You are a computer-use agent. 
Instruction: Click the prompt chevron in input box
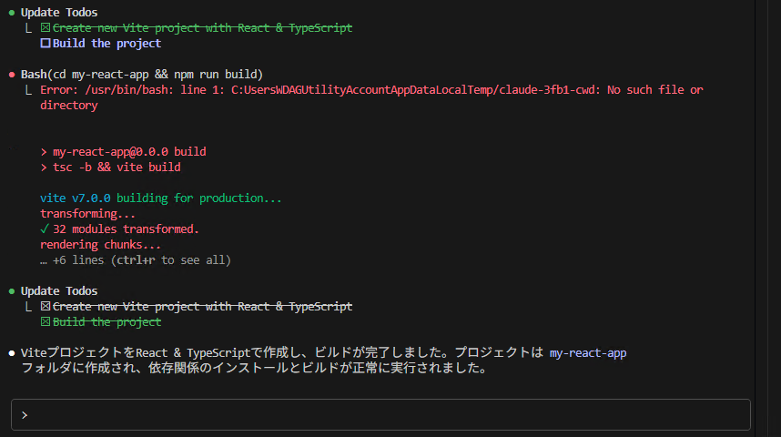[x=25, y=415]
